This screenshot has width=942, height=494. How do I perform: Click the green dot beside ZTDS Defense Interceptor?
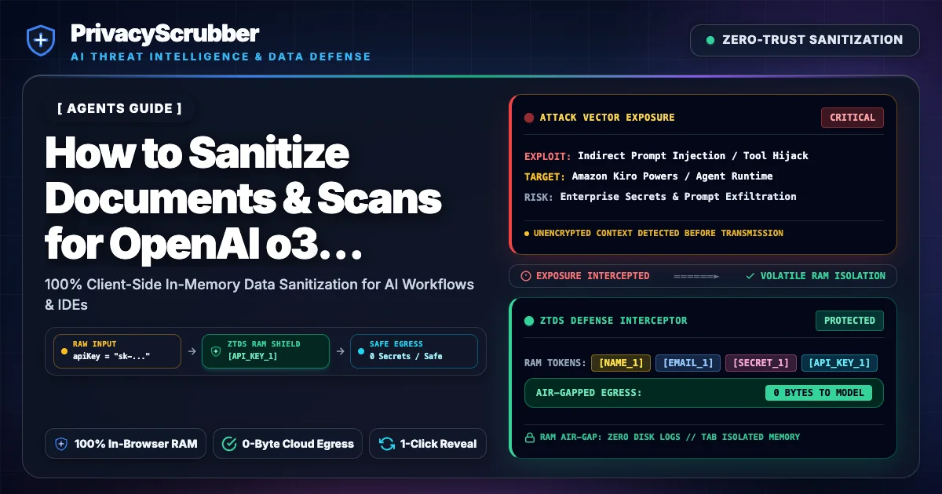pos(529,321)
